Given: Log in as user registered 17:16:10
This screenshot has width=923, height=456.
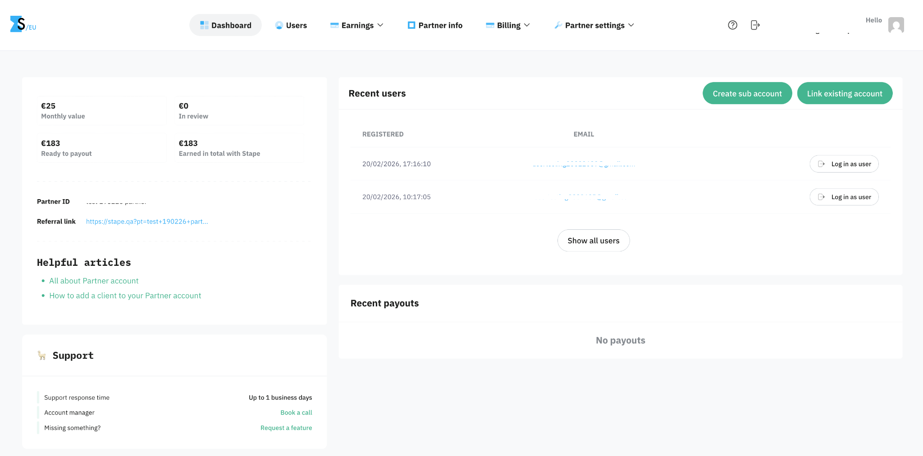Looking at the screenshot, I should pos(844,164).
